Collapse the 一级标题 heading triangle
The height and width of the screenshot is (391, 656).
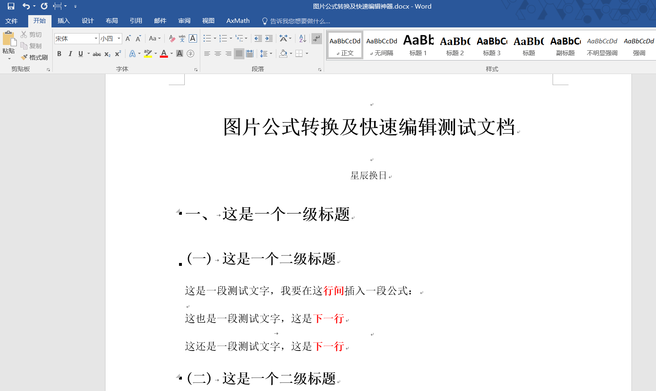click(178, 211)
